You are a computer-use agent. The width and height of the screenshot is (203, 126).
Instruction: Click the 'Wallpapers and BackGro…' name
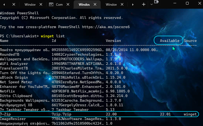click(x=25, y=59)
